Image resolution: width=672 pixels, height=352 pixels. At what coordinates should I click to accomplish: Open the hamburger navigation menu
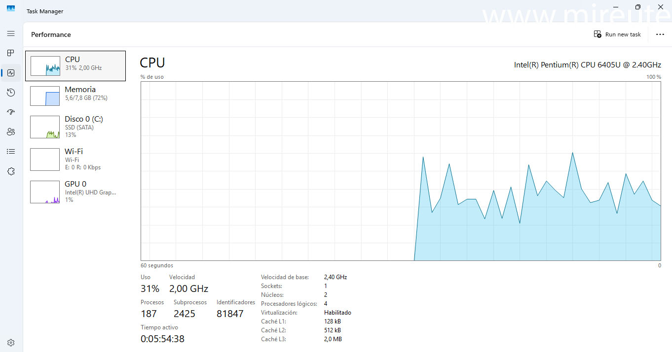click(11, 33)
